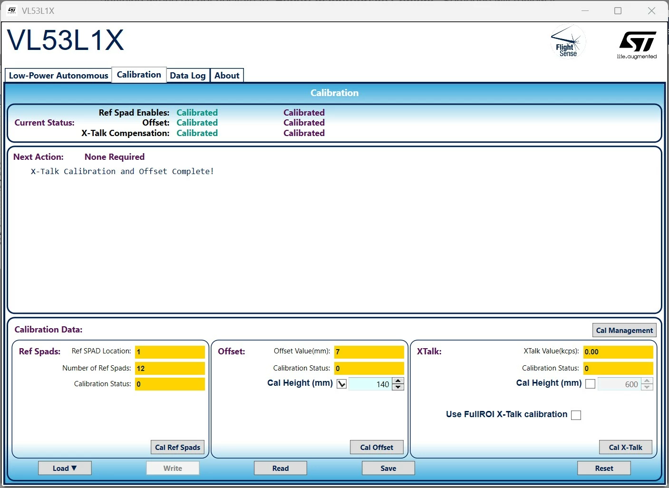This screenshot has width=669, height=488.
Task: Open the Data Log tab
Action: (x=188, y=76)
